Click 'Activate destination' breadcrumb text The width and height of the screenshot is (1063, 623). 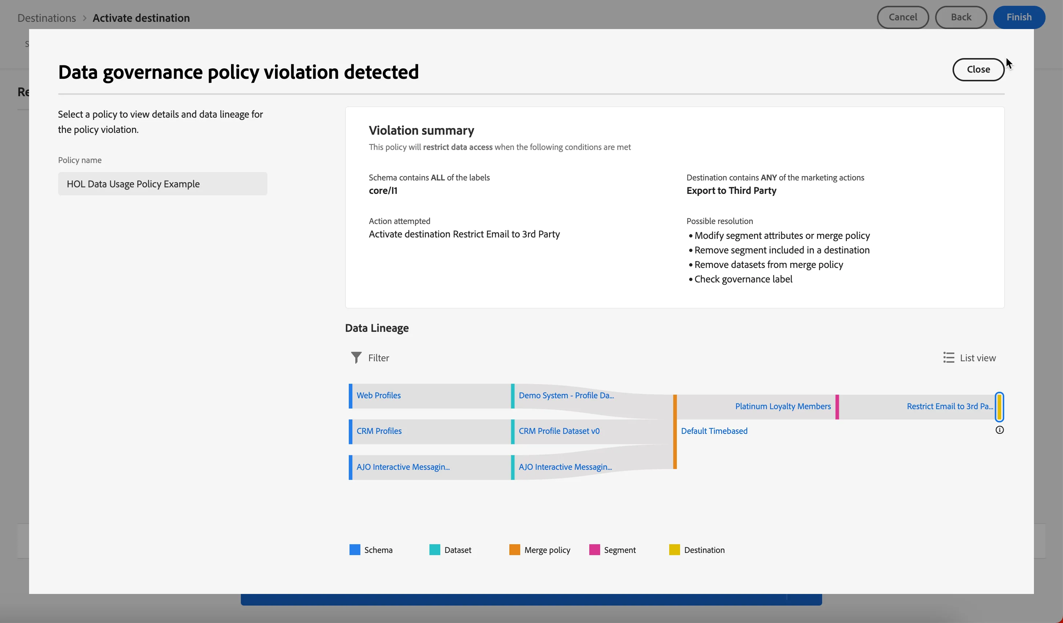click(141, 18)
